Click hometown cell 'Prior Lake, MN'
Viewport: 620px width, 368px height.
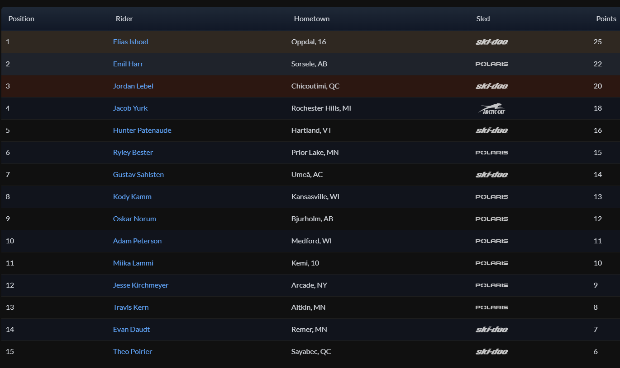coord(315,152)
